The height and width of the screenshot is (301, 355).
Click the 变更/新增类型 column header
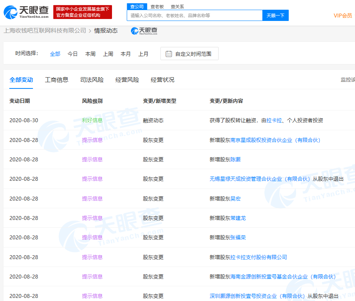coord(159,101)
